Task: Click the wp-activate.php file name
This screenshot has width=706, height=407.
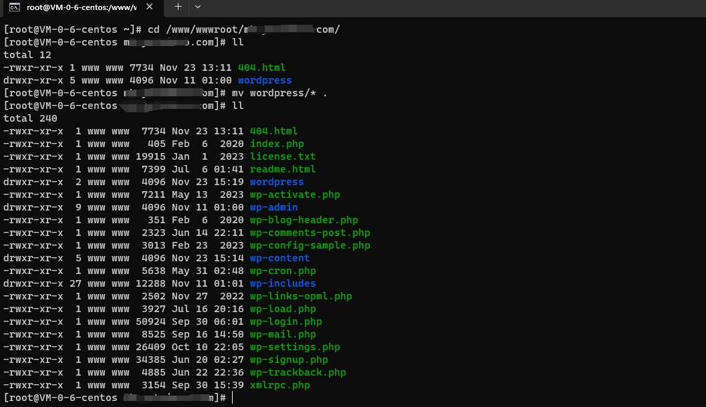Action: [x=295, y=195]
